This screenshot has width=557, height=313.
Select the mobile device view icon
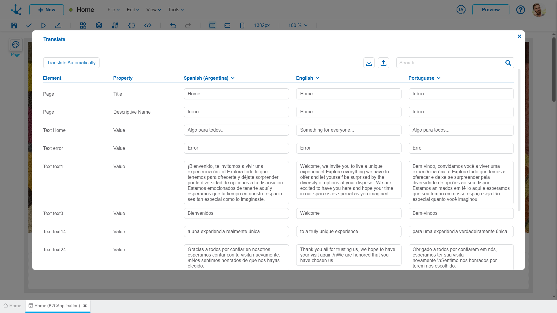(242, 26)
